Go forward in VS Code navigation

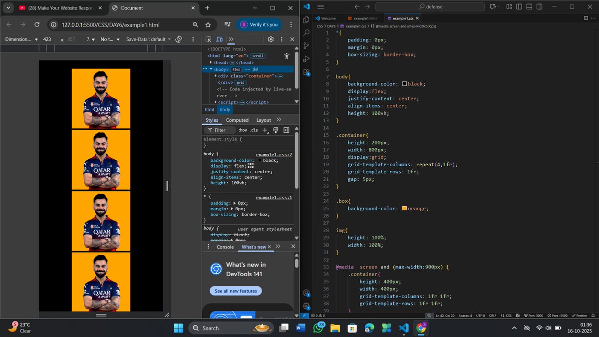367,6
